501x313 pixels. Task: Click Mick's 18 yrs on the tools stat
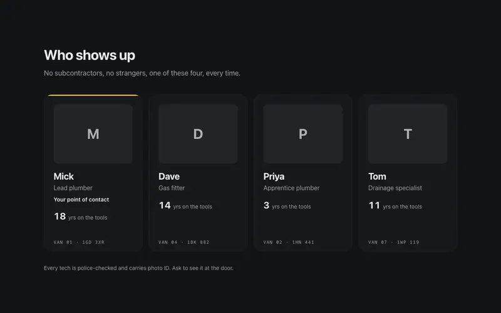pyautogui.click(x=81, y=217)
